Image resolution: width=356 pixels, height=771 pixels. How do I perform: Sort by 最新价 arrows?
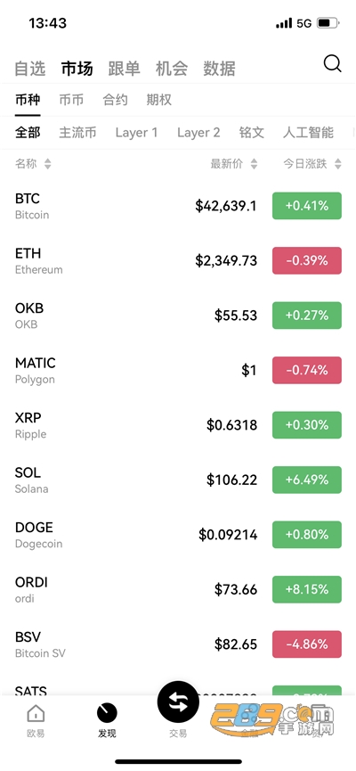pyautogui.click(x=254, y=164)
